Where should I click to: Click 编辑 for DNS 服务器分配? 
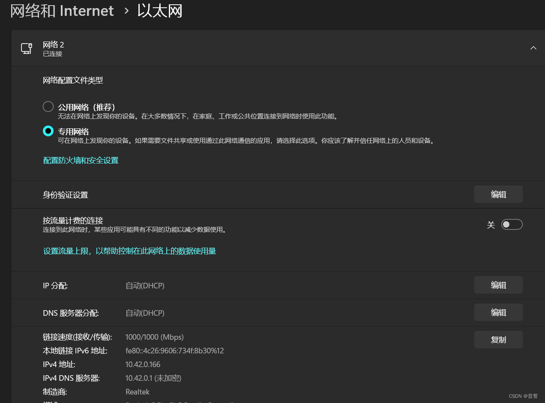click(498, 312)
